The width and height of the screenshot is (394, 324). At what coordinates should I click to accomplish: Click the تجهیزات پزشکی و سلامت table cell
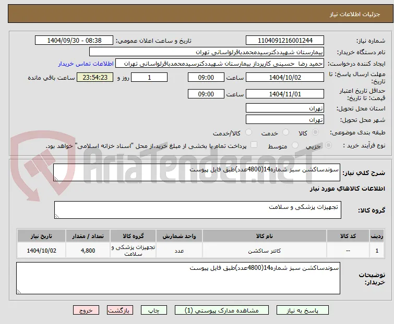(133, 250)
